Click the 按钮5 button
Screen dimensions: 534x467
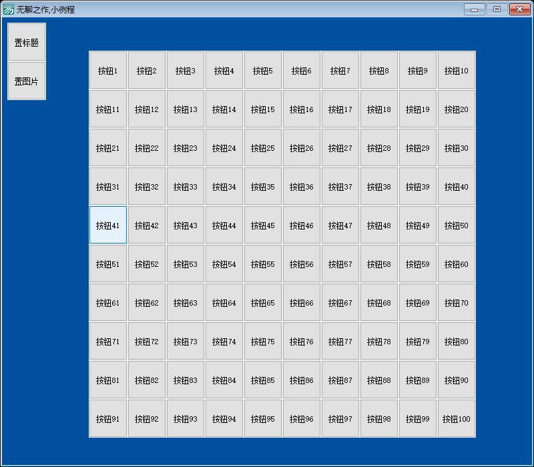click(263, 71)
